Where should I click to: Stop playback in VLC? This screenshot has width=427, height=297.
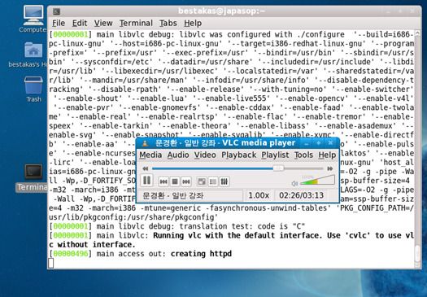coord(175,181)
